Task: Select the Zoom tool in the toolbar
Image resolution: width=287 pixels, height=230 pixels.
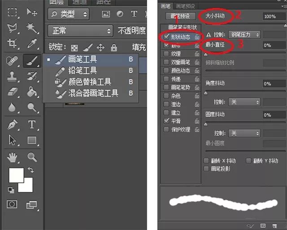Action: pos(32,157)
